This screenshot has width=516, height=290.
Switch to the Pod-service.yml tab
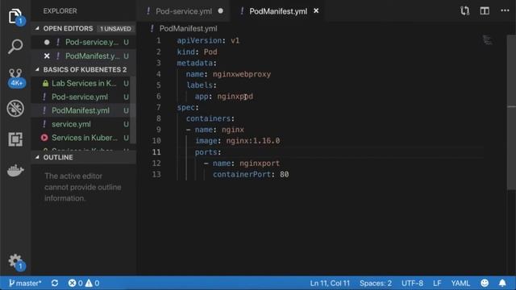coord(184,11)
